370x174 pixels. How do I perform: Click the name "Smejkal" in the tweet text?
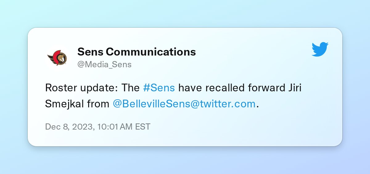64,104
